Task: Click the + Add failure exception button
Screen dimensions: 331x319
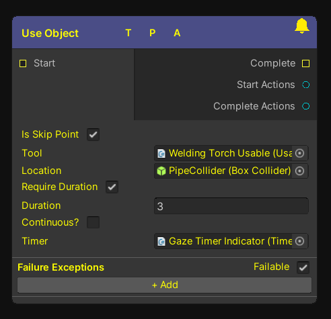Action: 164,285
